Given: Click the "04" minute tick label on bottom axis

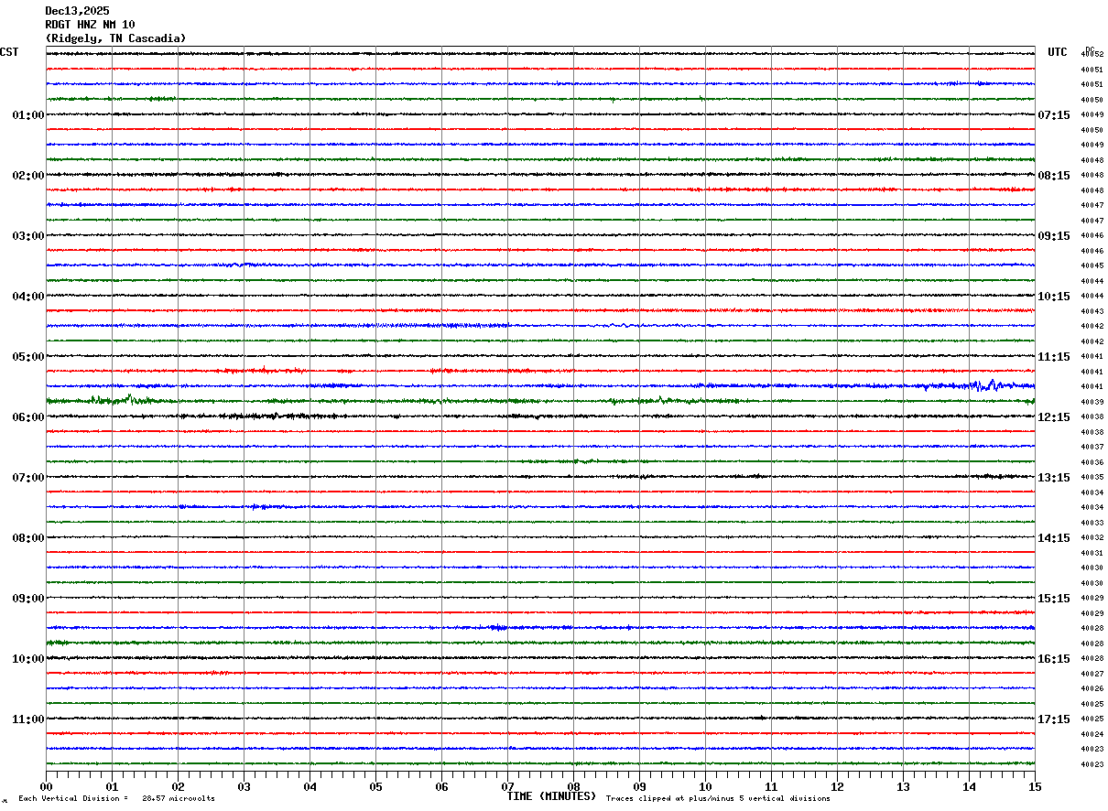Looking at the screenshot, I should [x=310, y=786].
